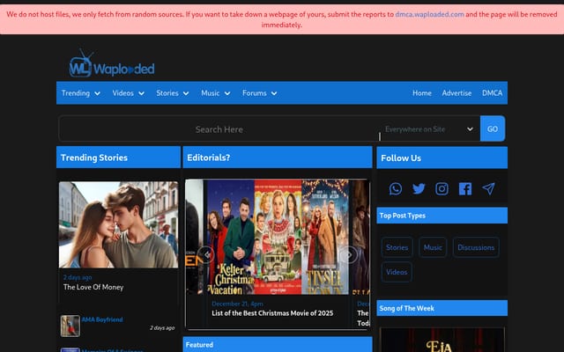Open List of the Best Christmas Movie article
The height and width of the screenshot is (352, 564).
(x=272, y=313)
